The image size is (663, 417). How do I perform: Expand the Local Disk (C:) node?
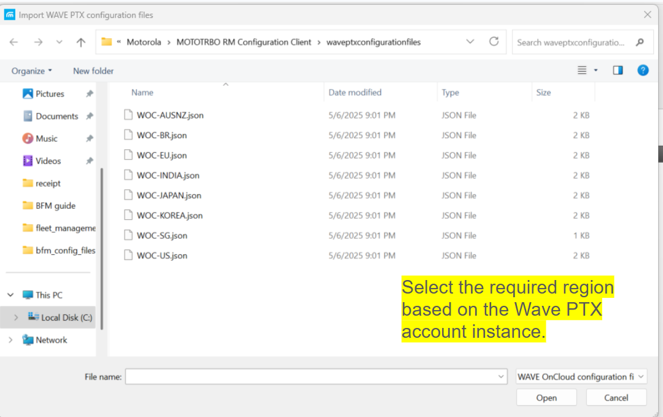(x=16, y=317)
